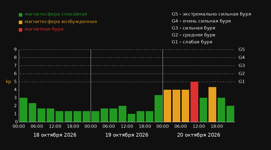
Task: Select the text 'магнитосфера возбужденная'
Action: click(61, 22)
